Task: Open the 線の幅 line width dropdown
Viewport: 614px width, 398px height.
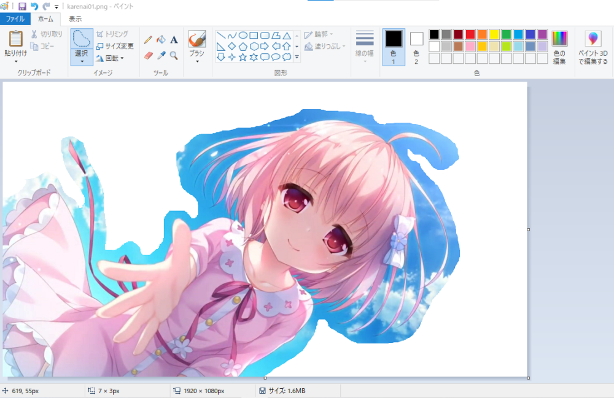Action: [x=365, y=47]
